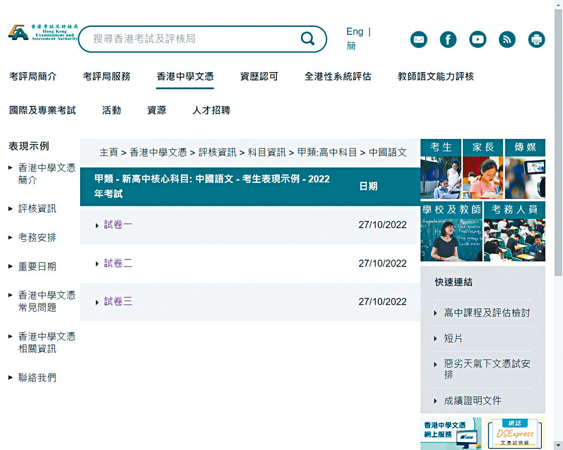Open the email contact icon
Image resolution: width=563 pixels, height=450 pixels.
coord(418,39)
